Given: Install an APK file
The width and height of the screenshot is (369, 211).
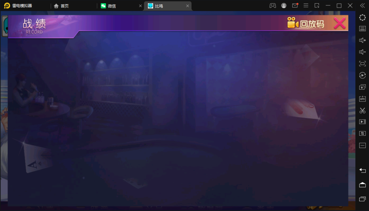Looking at the screenshot, I should (x=363, y=99).
